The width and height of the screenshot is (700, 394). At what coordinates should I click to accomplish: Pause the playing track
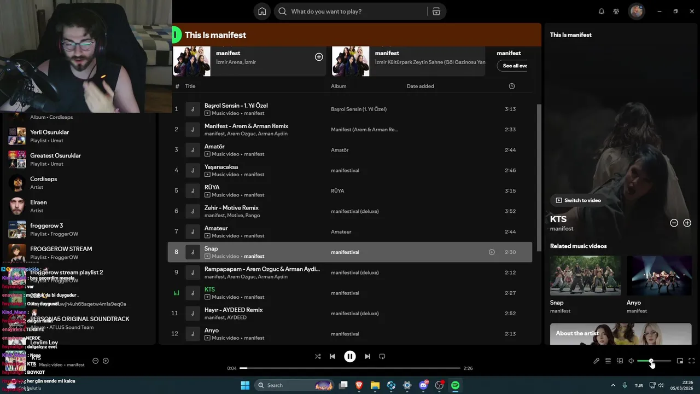click(350, 356)
